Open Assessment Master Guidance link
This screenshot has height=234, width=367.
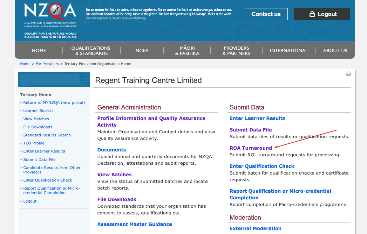click(135, 224)
